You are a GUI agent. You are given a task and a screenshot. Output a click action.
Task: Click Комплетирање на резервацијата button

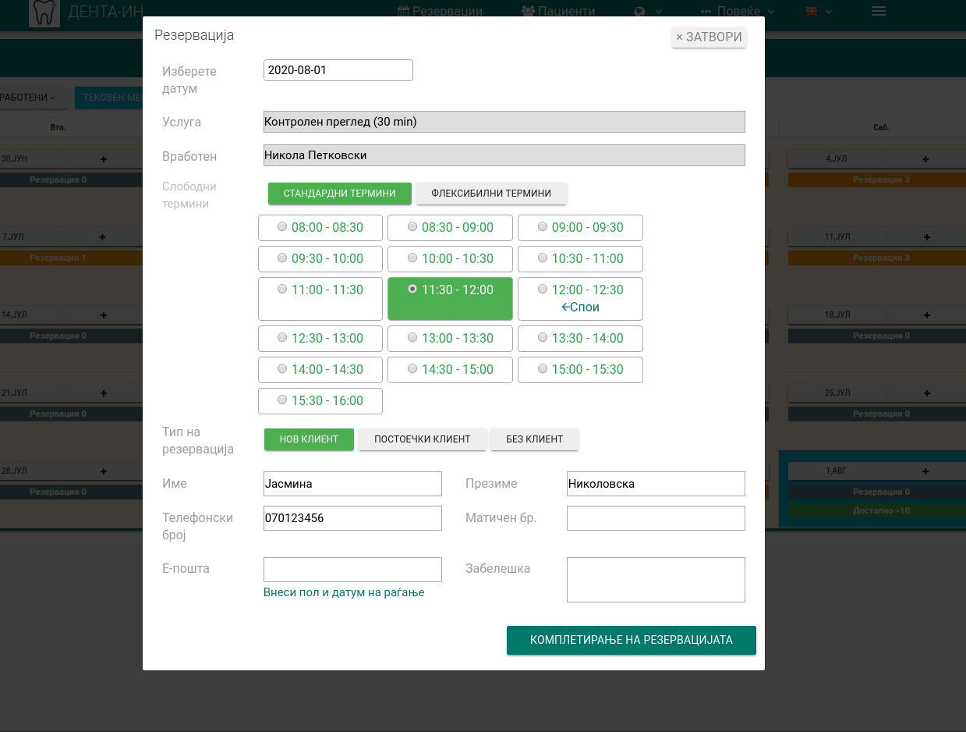pos(631,640)
